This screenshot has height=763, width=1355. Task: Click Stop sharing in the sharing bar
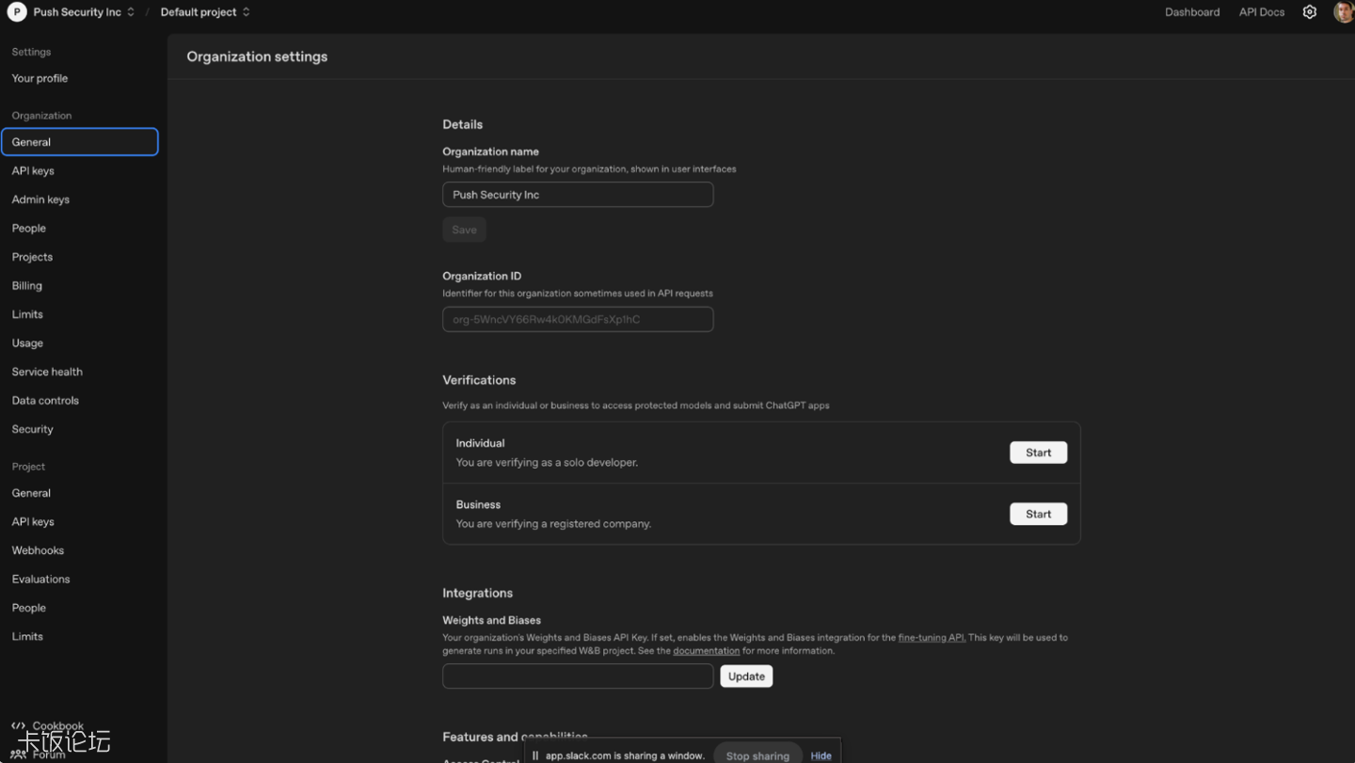coord(757,755)
